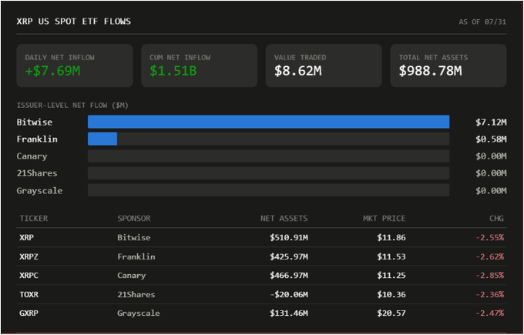Click the $0.00M Canary flow value
Viewport: 524px width, 335px height.
click(x=491, y=156)
